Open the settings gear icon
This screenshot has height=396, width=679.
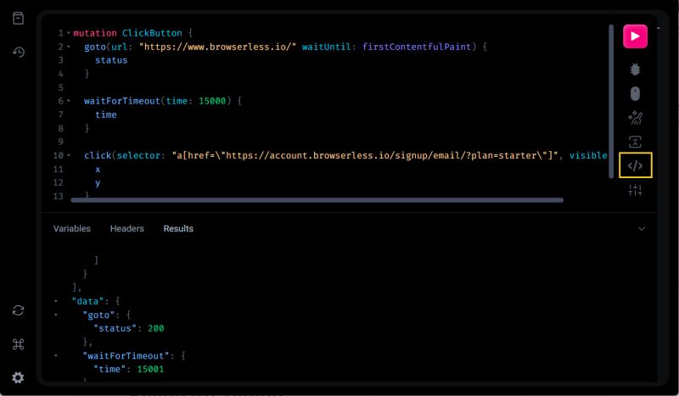click(x=18, y=378)
